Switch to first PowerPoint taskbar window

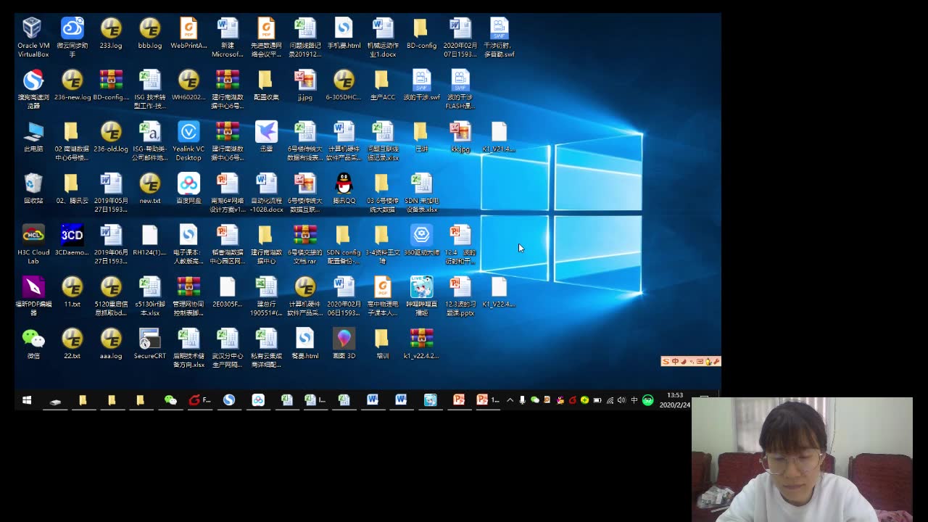pyautogui.click(x=459, y=400)
